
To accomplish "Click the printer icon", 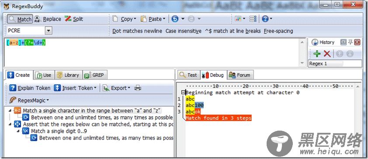I will (x=138, y=88).
